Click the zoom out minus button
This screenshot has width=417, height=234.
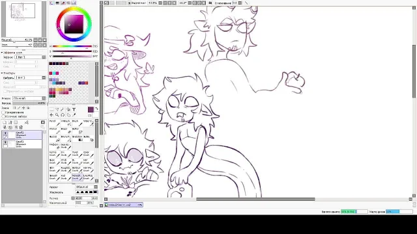165,3
